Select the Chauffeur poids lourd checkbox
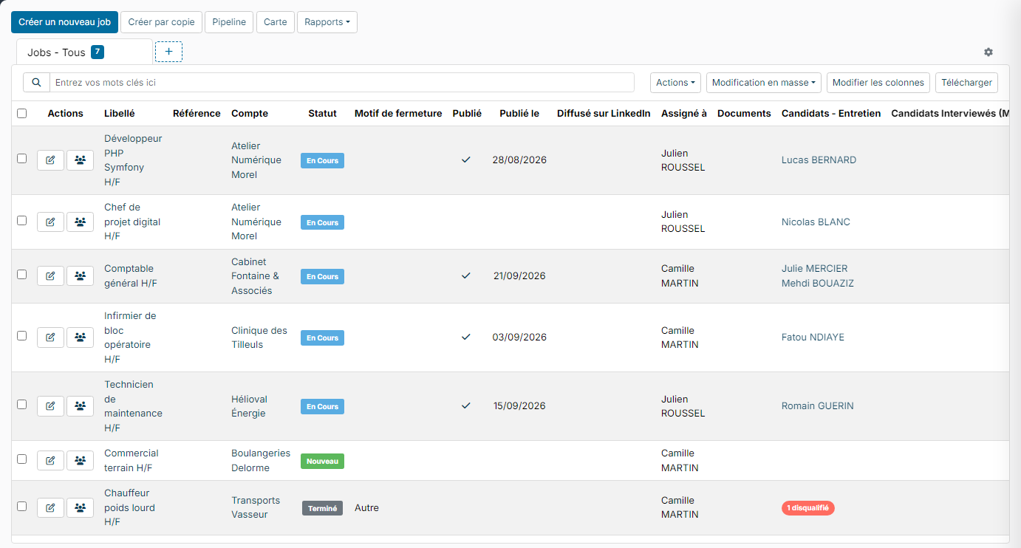Screen dimensions: 1021x548 click(21, 506)
